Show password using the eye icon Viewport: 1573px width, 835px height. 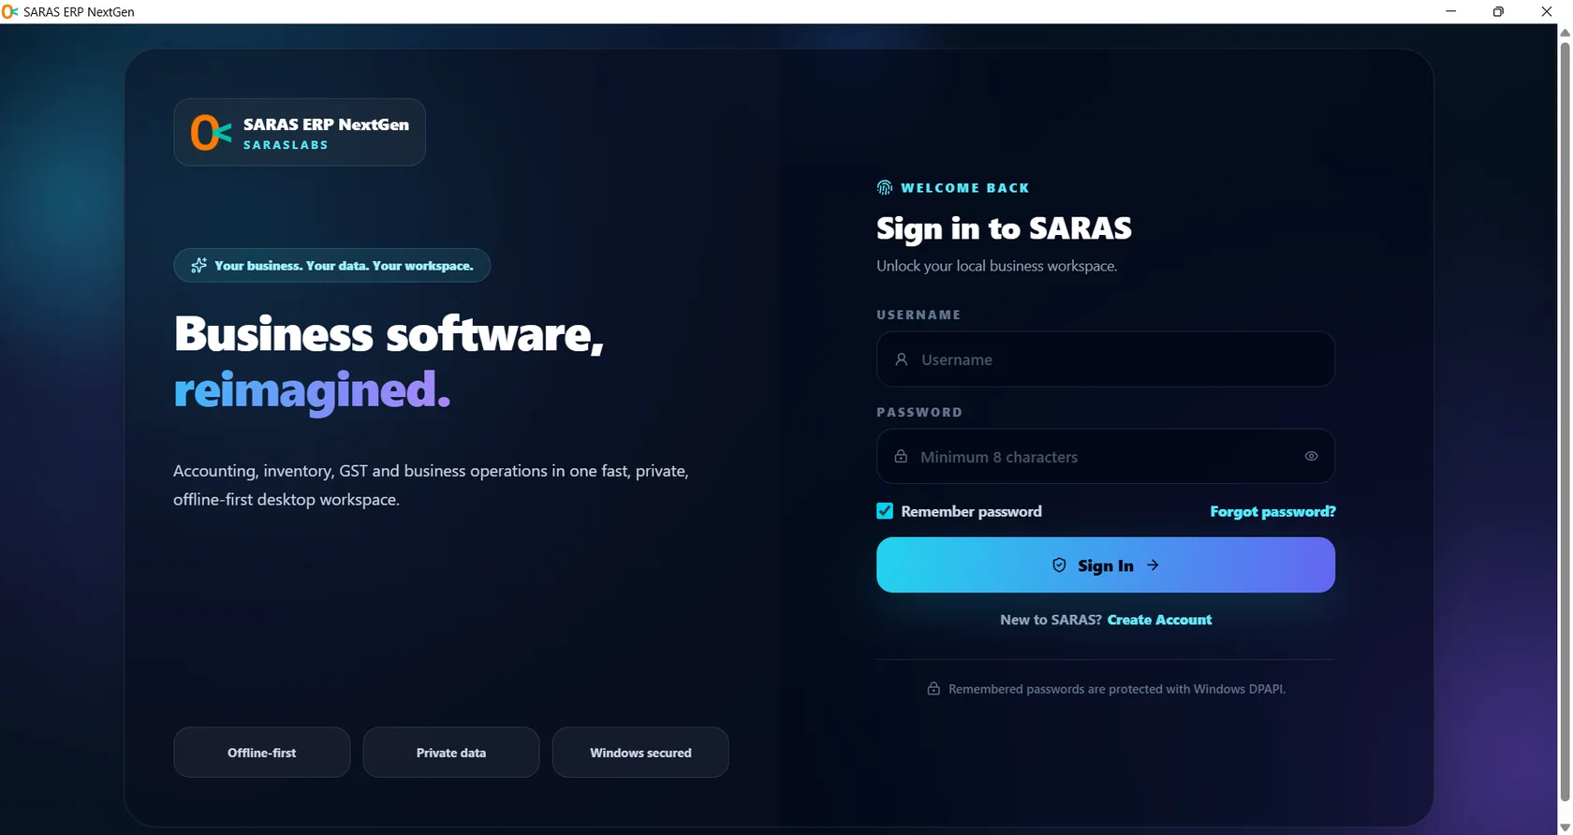pyautogui.click(x=1311, y=456)
